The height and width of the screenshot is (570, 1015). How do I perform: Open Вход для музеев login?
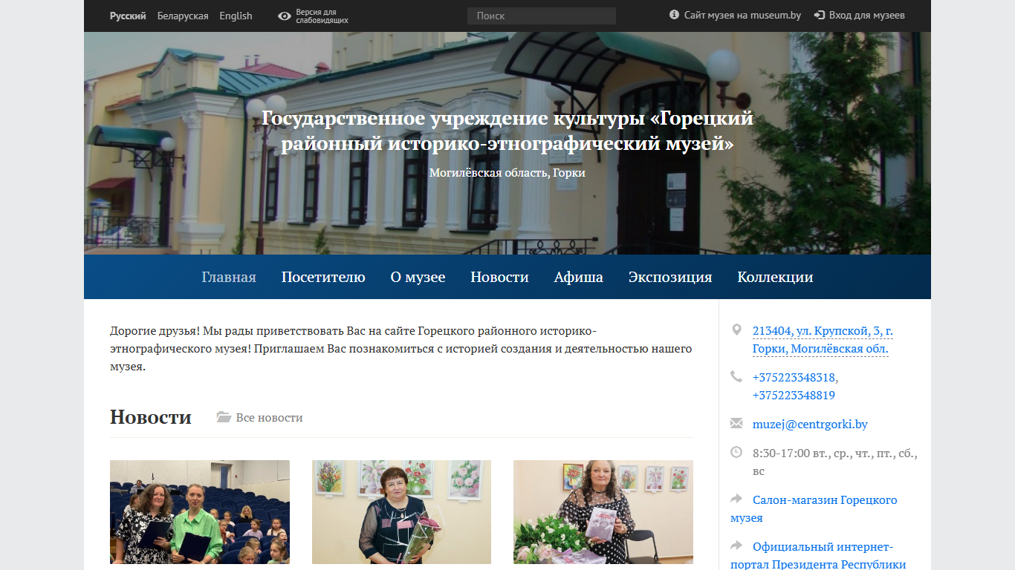pyautogui.click(x=866, y=15)
